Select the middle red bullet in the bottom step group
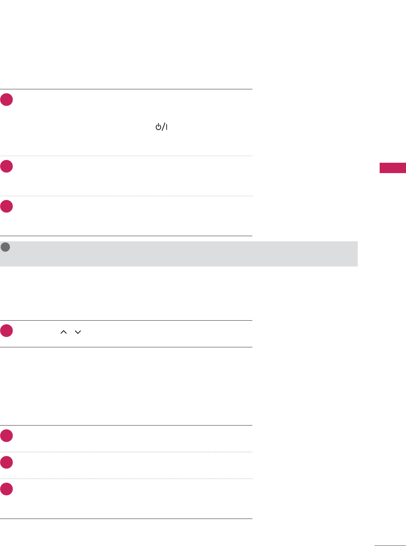 (x=7, y=463)
